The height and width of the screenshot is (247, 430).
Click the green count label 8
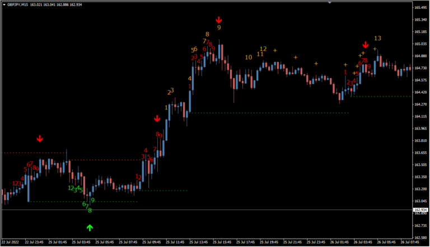tap(90, 210)
